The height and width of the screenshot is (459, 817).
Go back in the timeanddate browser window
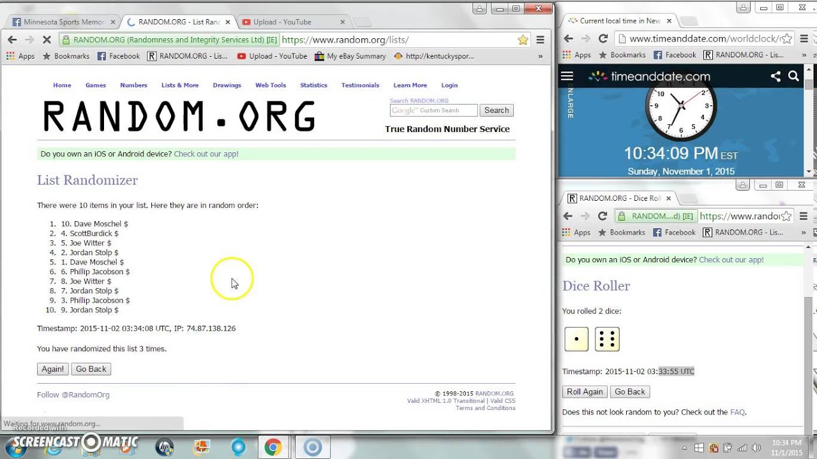pyautogui.click(x=567, y=39)
